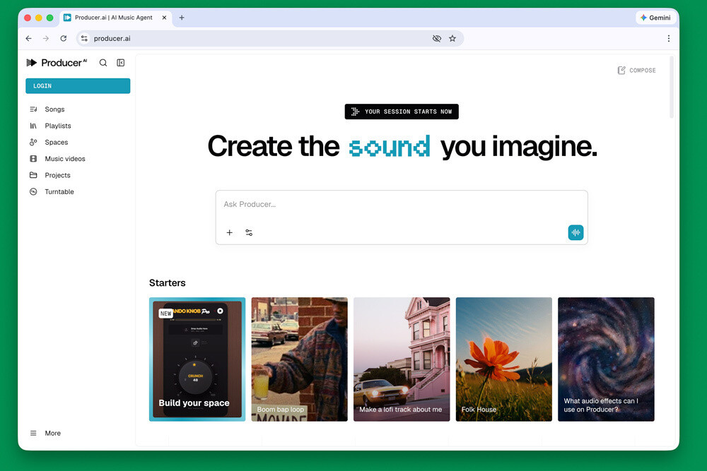Open Songs in the sidebar
This screenshot has width=707, height=471.
(54, 109)
